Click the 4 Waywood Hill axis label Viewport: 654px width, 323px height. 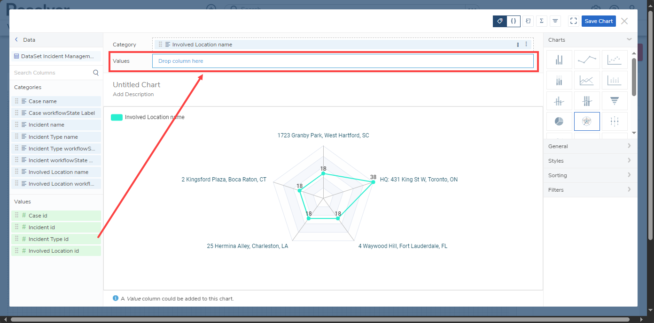[403, 246]
